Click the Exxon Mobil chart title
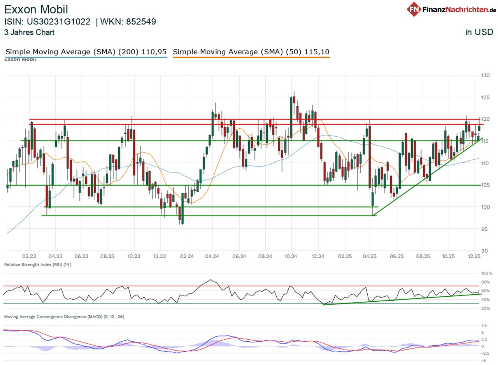 [37, 9]
